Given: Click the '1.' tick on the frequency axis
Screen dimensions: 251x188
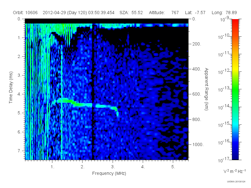Looking at the screenshot, I should [x=52, y=167].
